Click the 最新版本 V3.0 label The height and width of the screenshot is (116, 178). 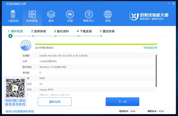pos(156,111)
